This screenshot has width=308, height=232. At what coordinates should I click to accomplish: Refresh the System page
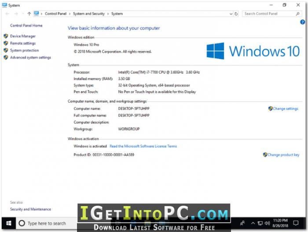[236, 14]
